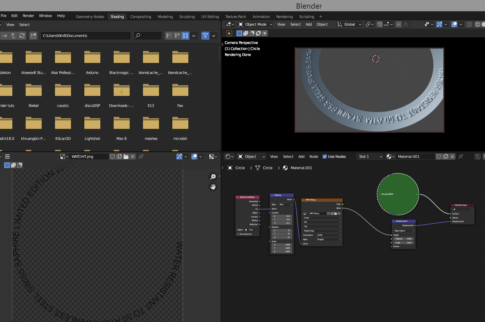Pin the WATCHIT.png image in image editor
485x322 pixels.
tap(141, 157)
